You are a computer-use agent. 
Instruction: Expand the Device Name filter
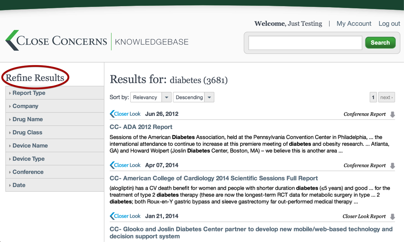[55, 146]
